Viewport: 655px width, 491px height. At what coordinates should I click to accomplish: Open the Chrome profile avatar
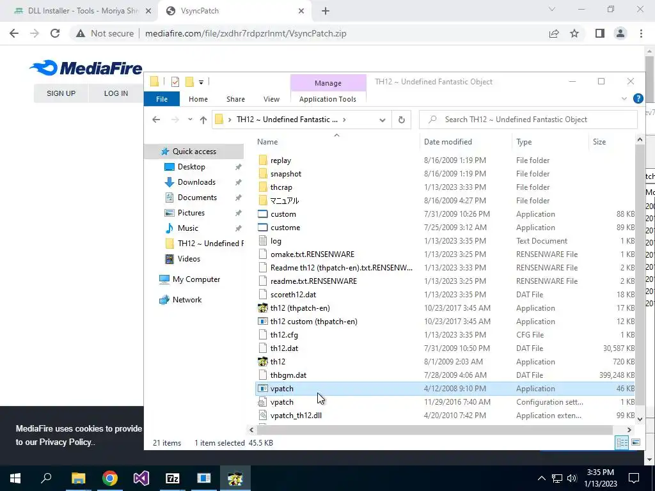[x=620, y=33]
